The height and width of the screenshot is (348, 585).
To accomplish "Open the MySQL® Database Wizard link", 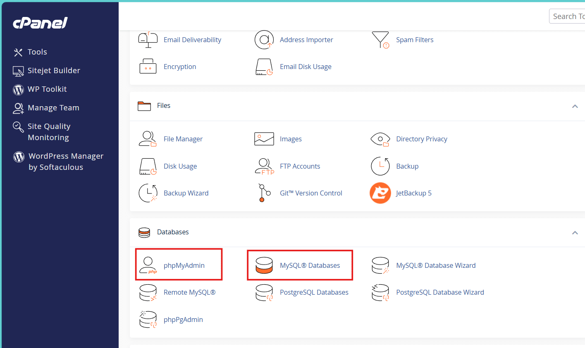I will (436, 265).
